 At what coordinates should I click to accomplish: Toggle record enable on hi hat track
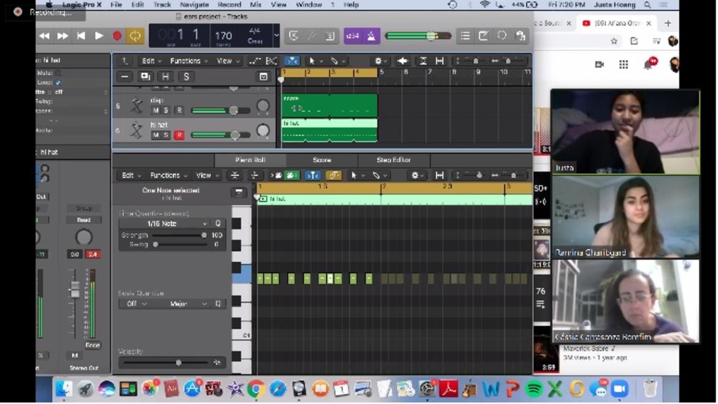pyautogui.click(x=179, y=135)
